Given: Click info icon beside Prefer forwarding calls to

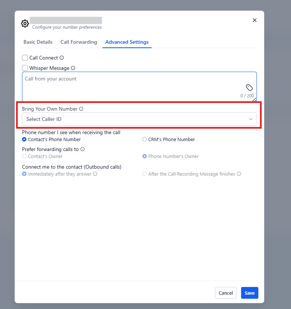Looking at the screenshot, I should (x=83, y=149).
